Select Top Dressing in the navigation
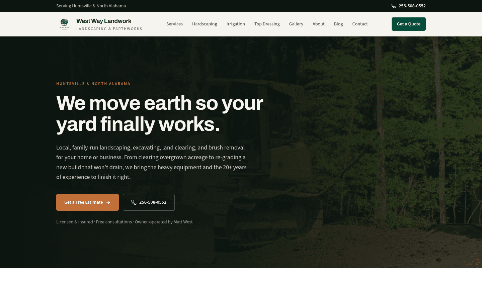 coord(267,24)
